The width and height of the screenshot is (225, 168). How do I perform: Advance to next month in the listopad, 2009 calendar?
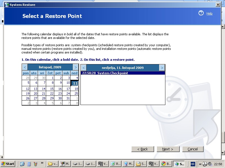pos(76,67)
